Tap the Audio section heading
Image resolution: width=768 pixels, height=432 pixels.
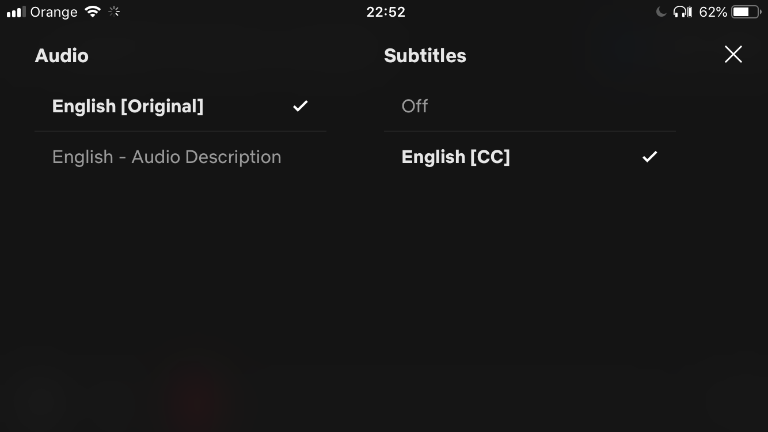pos(62,55)
